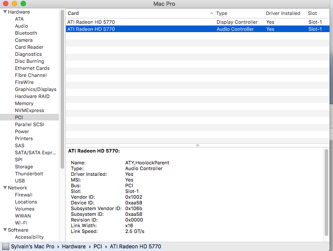333x251 pixels.
Task: Toggle the Card column sort arrow
Action: click(x=211, y=13)
